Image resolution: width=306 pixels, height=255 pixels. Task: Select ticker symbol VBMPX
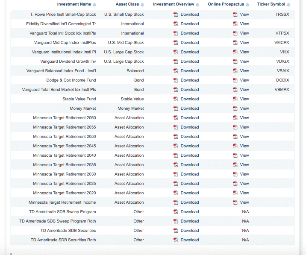282,90
